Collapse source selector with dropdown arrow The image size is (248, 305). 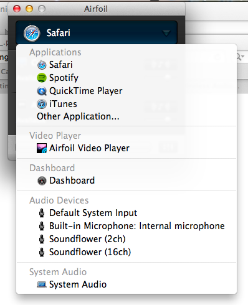click(166, 33)
